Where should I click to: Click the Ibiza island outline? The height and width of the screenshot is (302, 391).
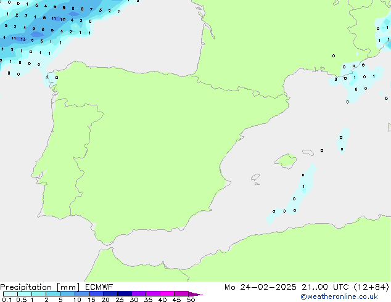click(255, 178)
